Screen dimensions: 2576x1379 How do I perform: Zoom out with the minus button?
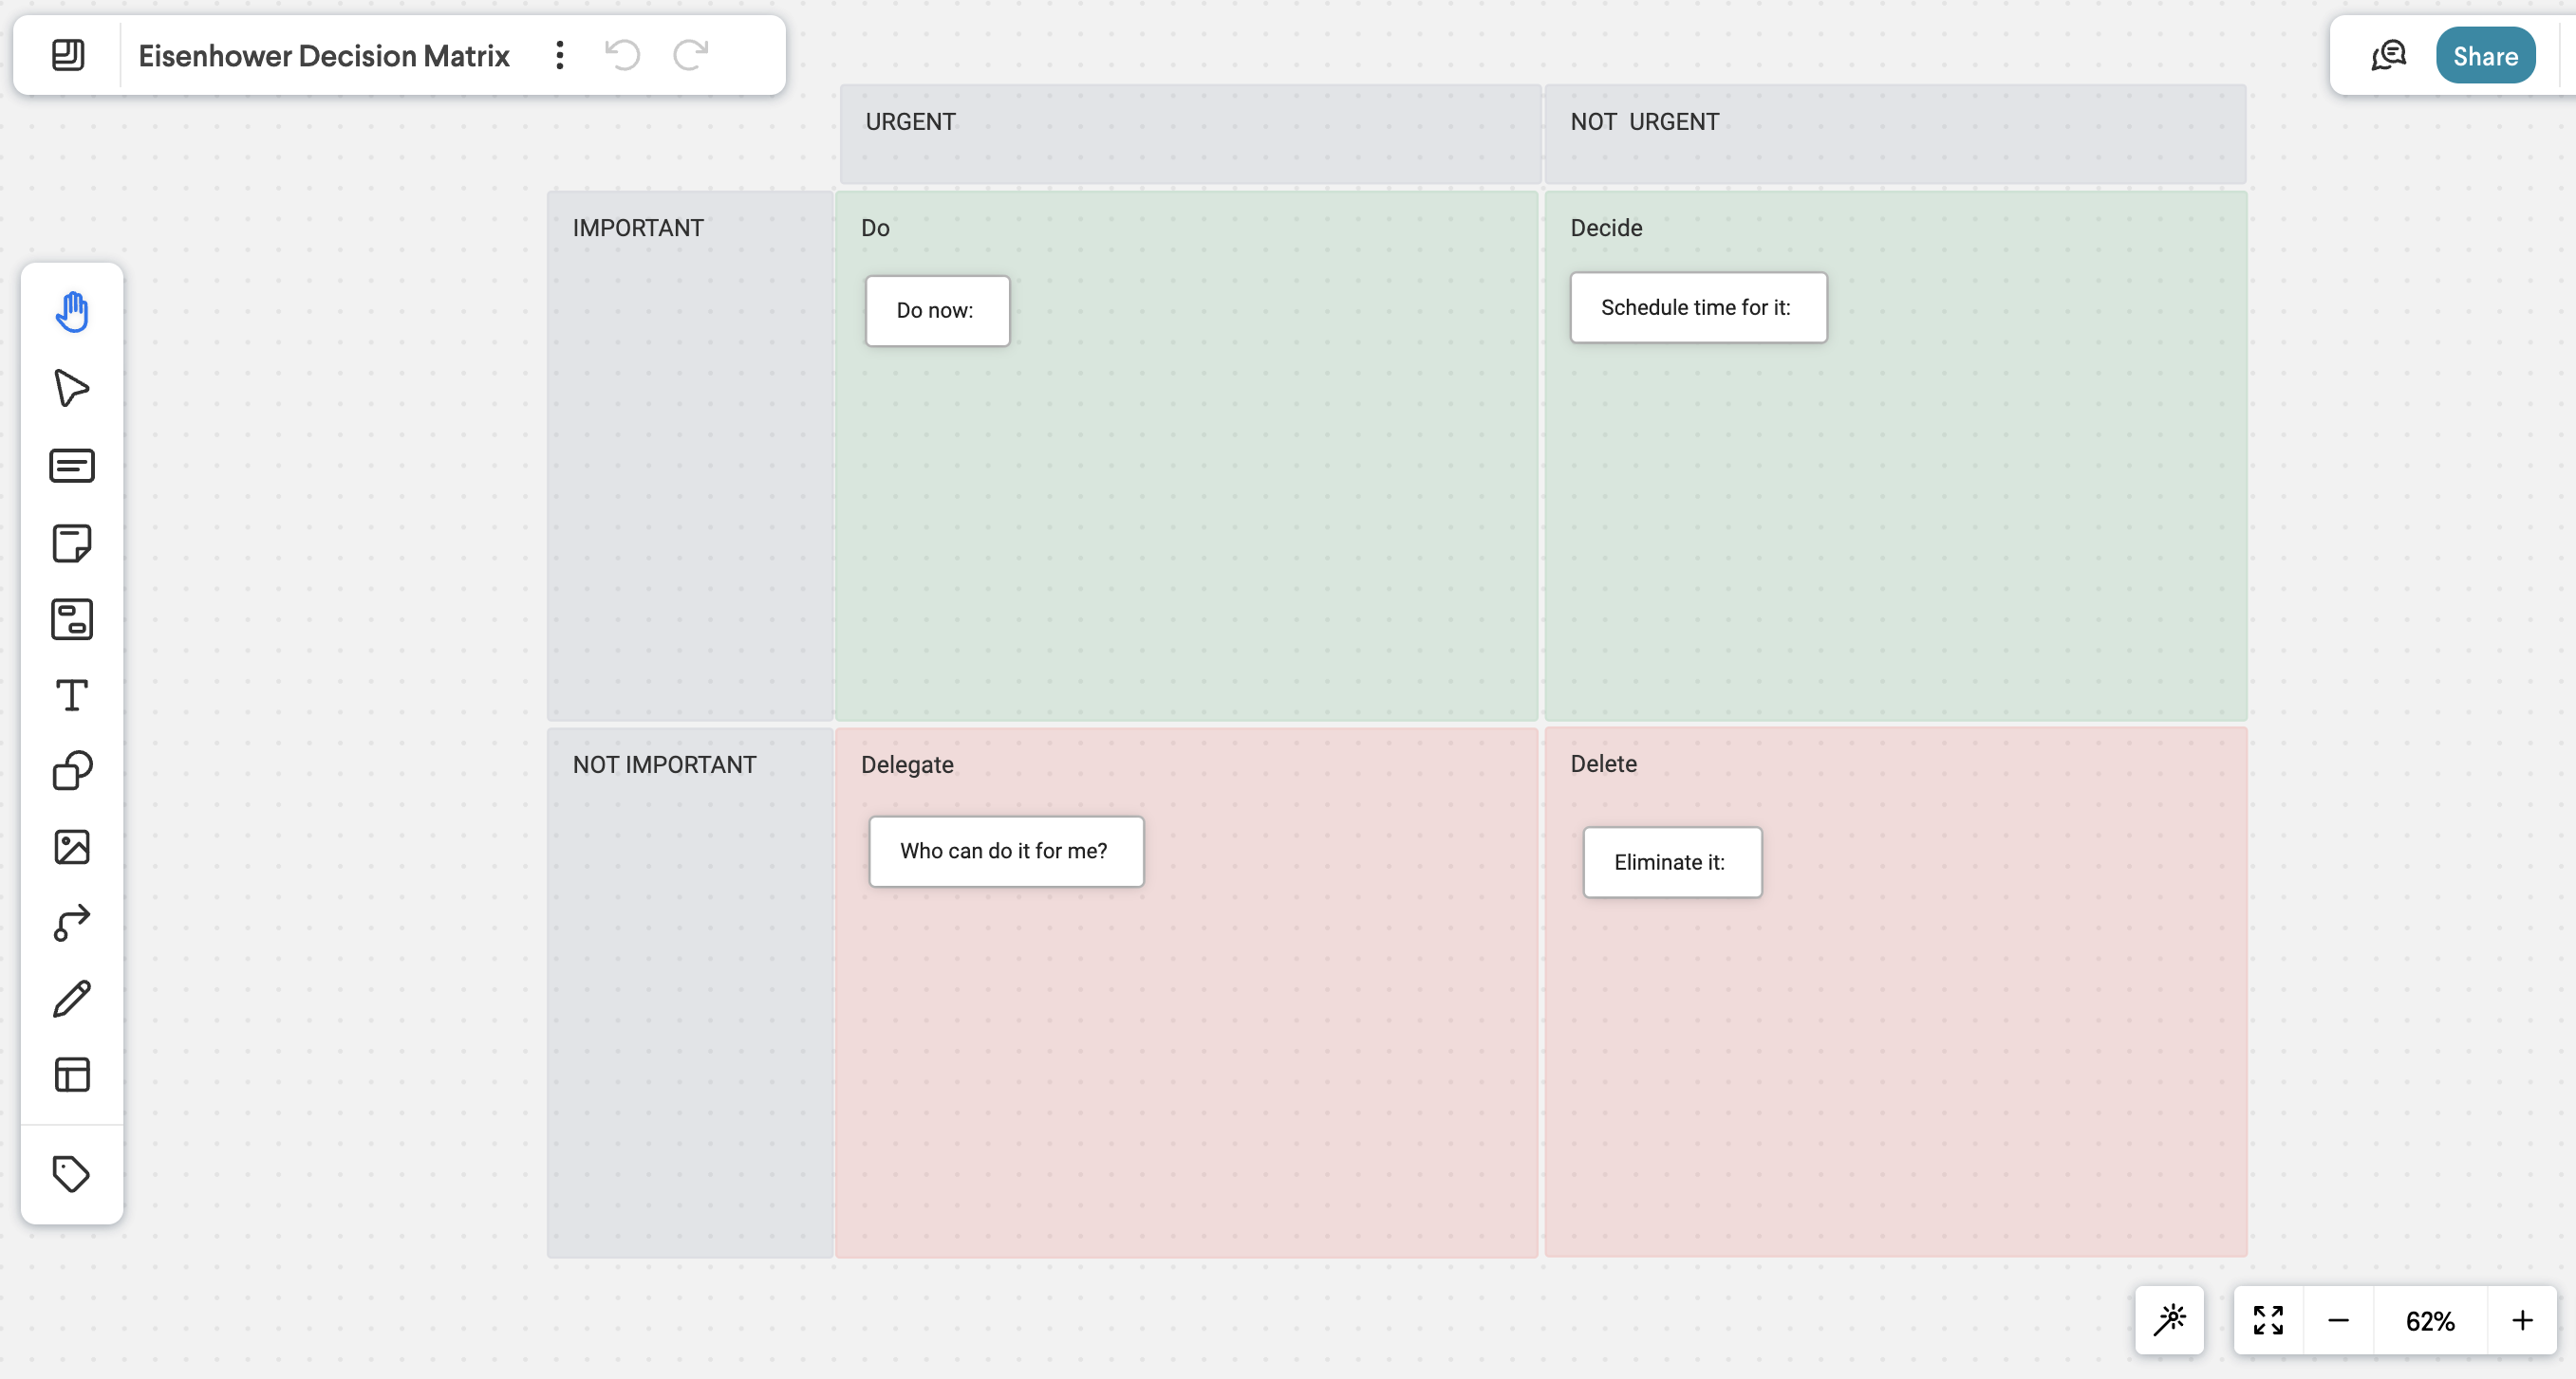pyautogui.click(x=2339, y=1321)
